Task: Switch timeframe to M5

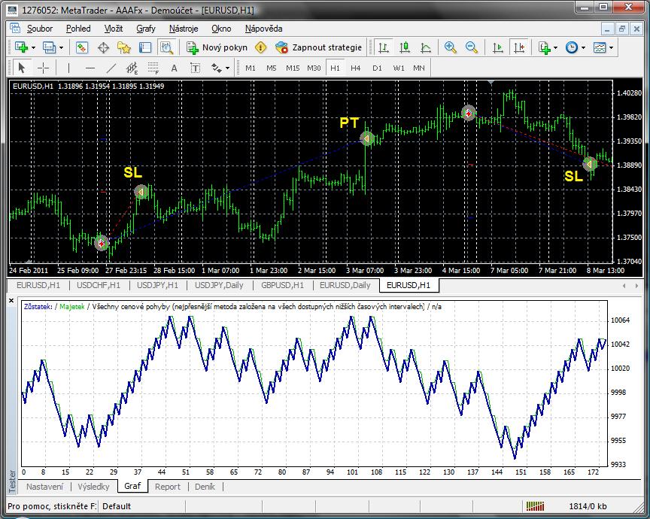Action: coord(272,68)
